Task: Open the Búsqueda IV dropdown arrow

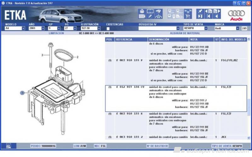Action: 178,28
